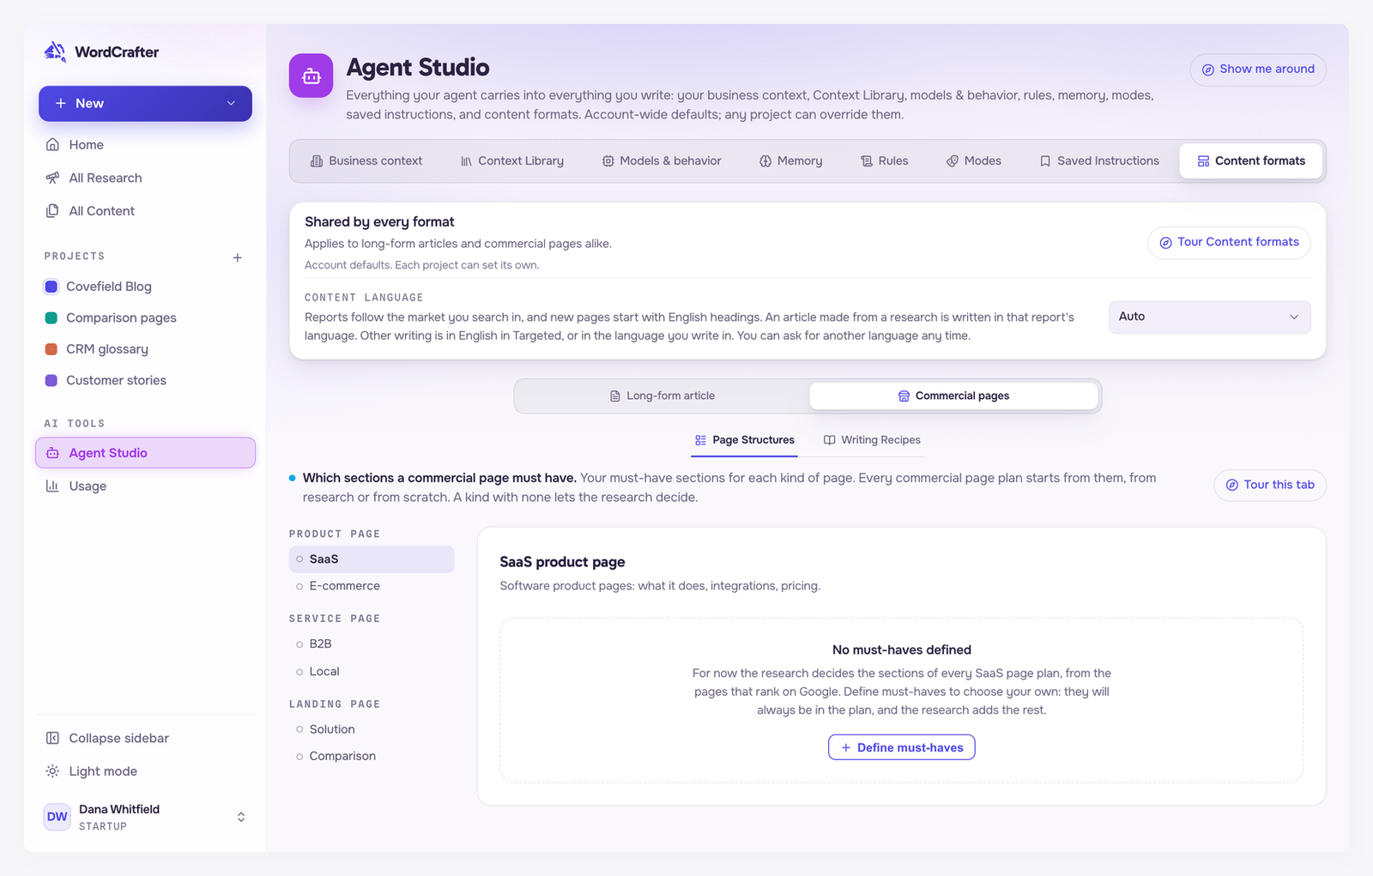Select Comparison landing page type
The width and height of the screenshot is (1373, 876).
(372, 756)
